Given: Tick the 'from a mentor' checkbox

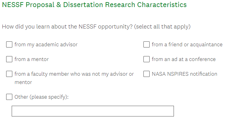Looking at the screenshot, I should 9,59.
